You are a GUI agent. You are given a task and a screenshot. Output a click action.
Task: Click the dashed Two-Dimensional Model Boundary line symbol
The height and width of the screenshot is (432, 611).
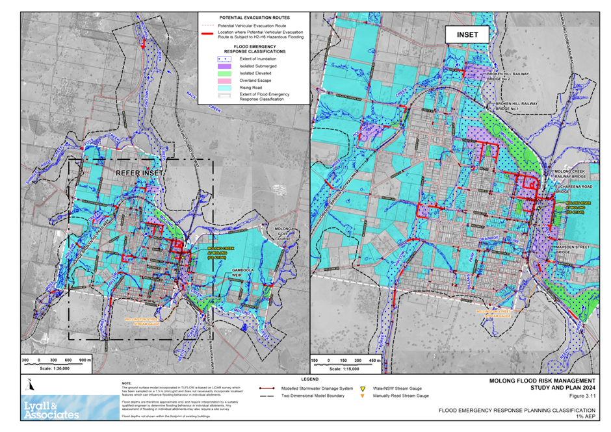coord(267,396)
